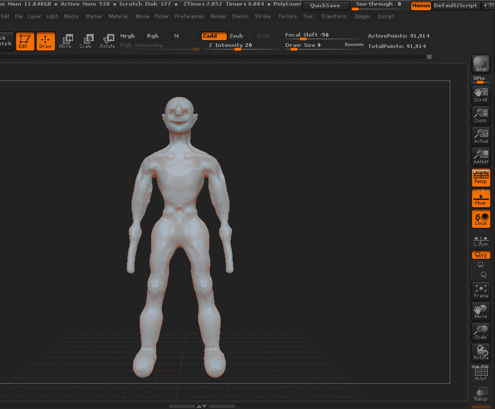Click the DefaultZScript button
This screenshot has width=495, height=409.
point(456,6)
